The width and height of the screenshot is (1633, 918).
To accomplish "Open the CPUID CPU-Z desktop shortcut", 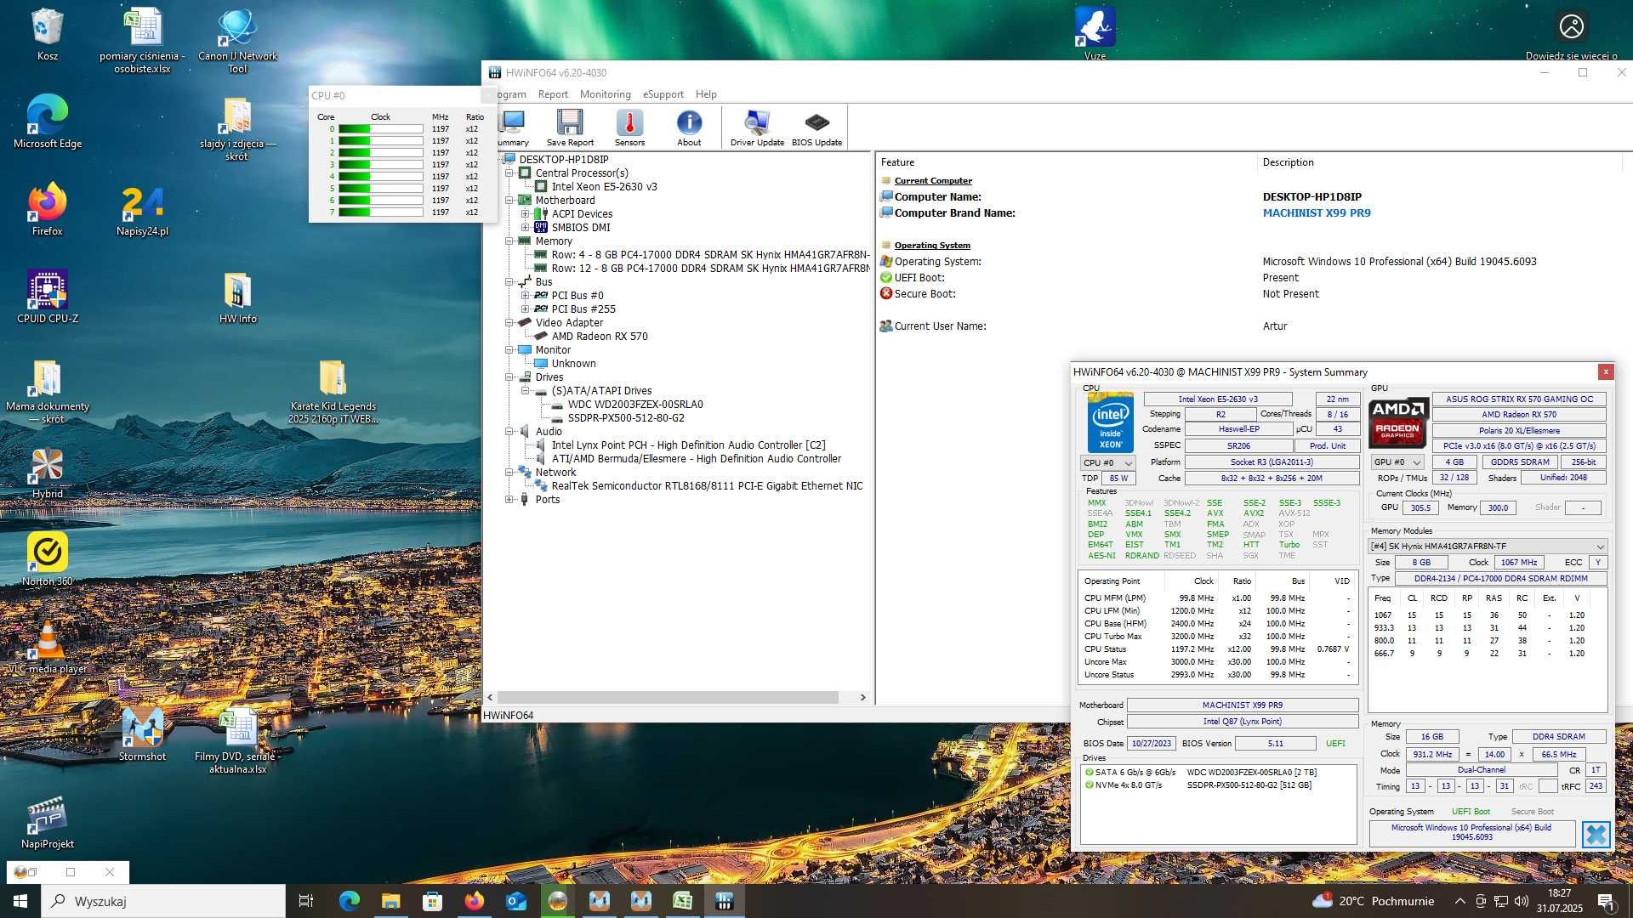I will 48,297.
